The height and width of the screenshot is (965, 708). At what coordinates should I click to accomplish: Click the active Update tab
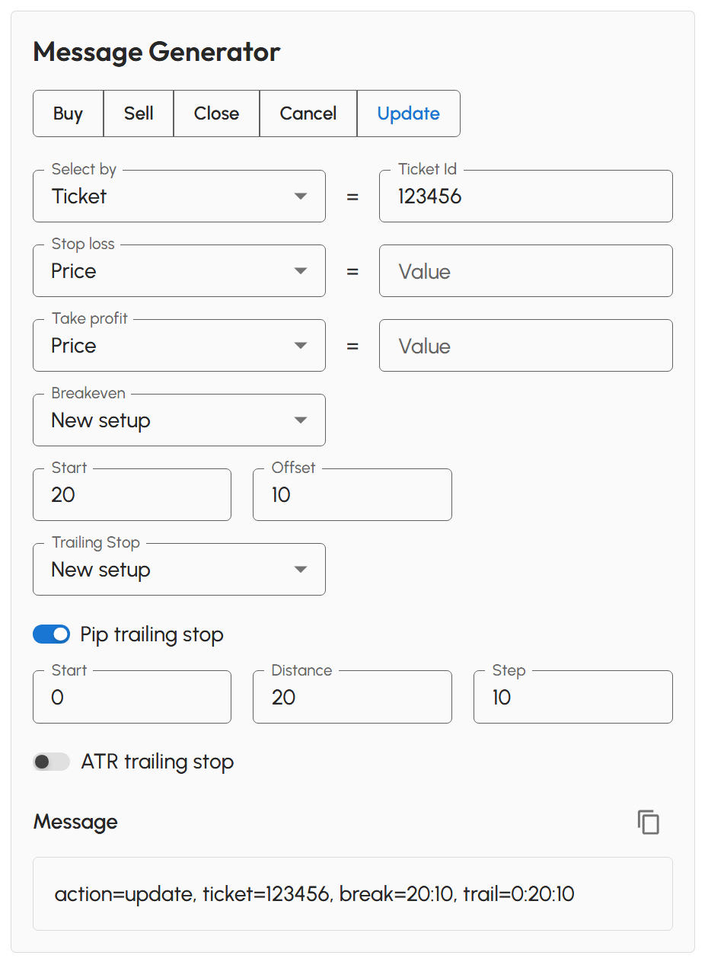(x=408, y=113)
